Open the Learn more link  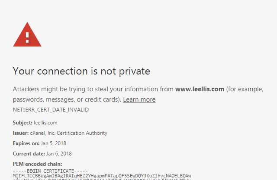coord(139,99)
